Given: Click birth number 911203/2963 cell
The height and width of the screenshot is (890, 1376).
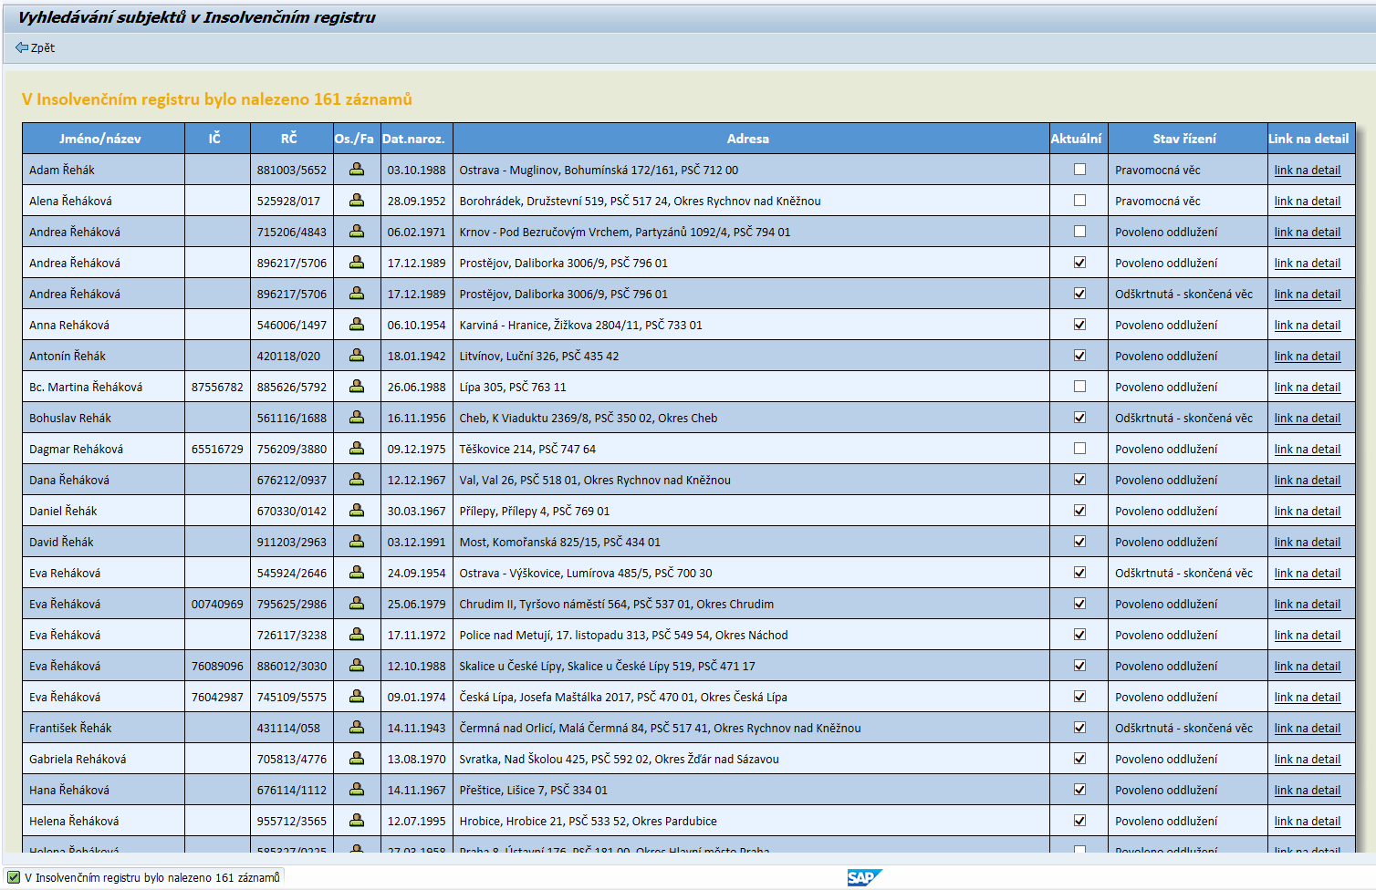Looking at the screenshot, I should coord(291,542).
